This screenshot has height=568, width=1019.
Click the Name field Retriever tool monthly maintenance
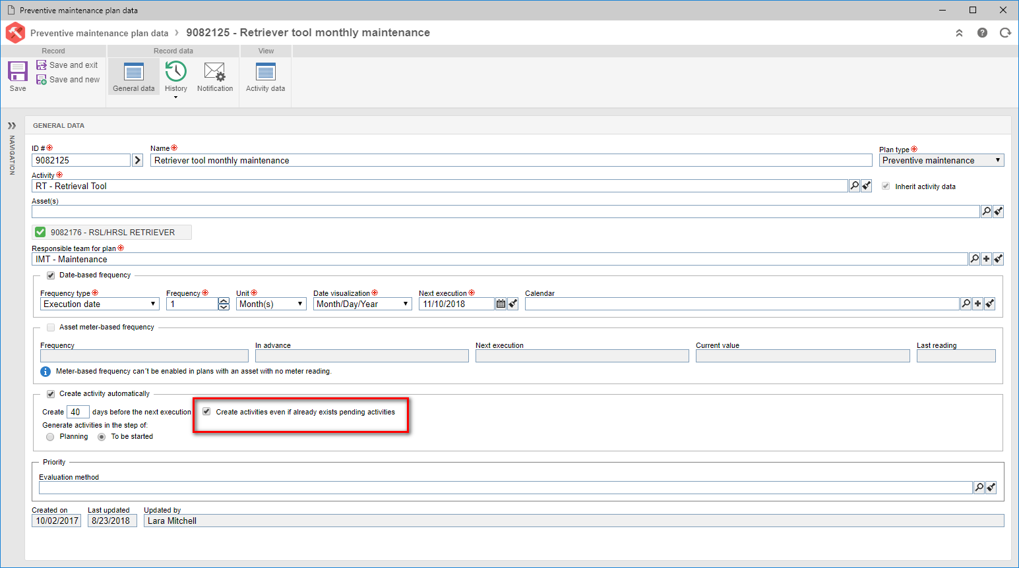[x=511, y=160]
